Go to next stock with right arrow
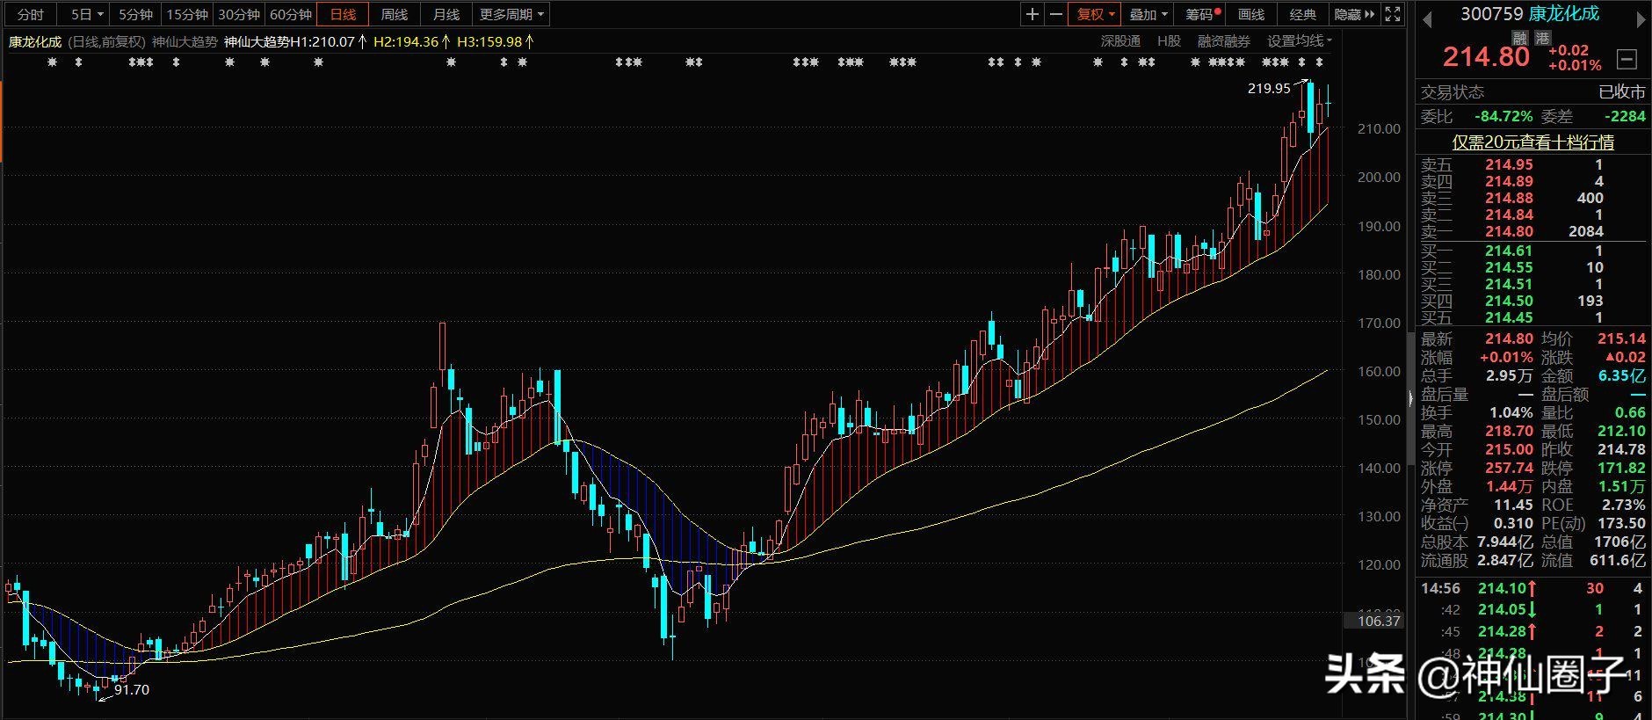The image size is (1652, 720). click(x=1640, y=19)
